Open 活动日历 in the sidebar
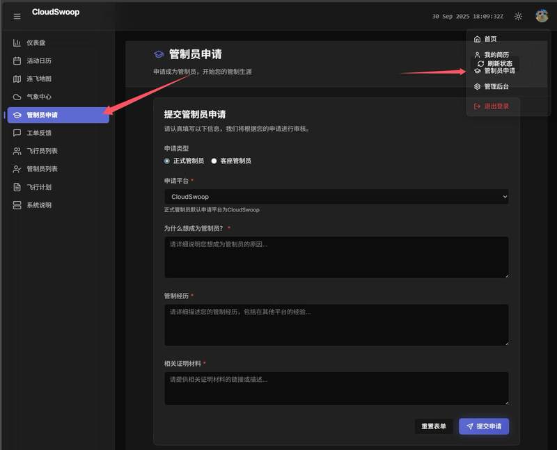This screenshot has height=450, width=557. point(58,61)
